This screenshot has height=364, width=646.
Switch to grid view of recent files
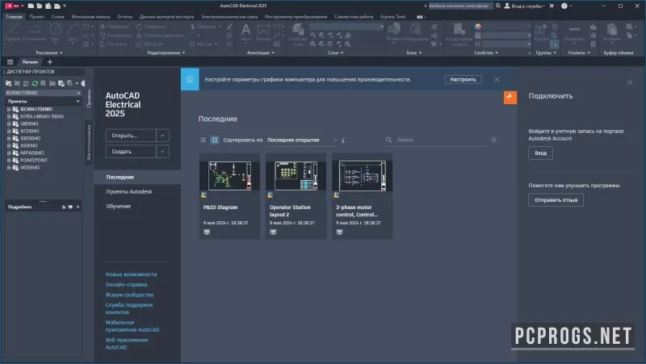click(x=215, y=140)
